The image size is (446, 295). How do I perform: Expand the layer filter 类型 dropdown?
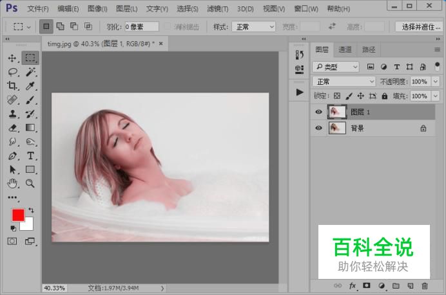click(x=336, y=67)
